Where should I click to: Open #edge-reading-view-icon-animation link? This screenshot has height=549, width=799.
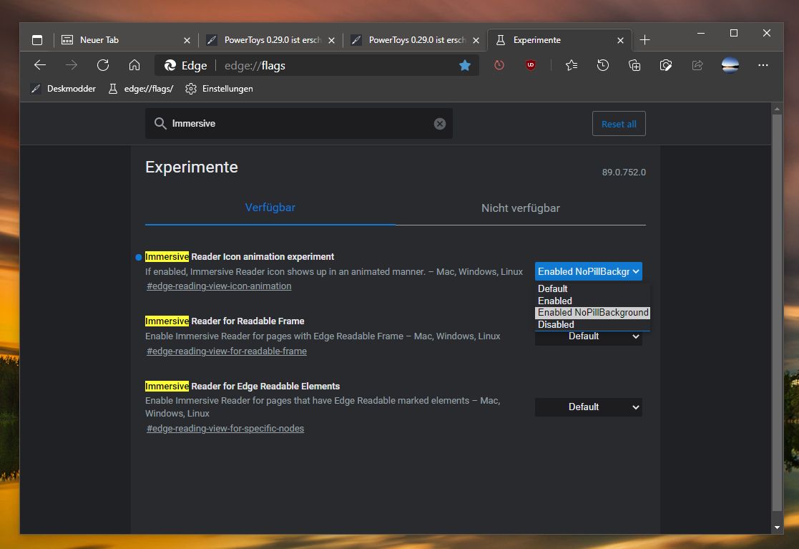[219, 286]
